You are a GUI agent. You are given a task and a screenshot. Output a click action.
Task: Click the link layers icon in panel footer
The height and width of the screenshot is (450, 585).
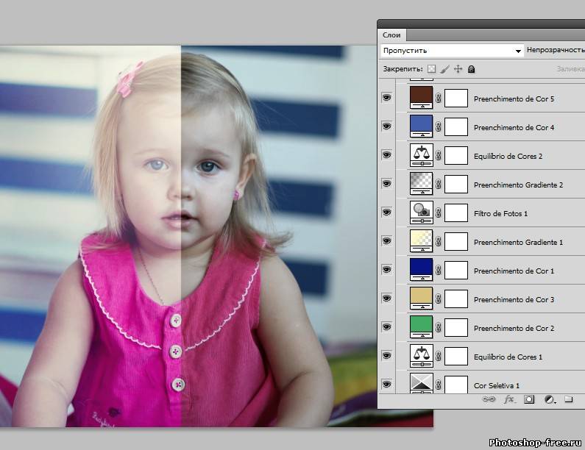click(489, 400)
